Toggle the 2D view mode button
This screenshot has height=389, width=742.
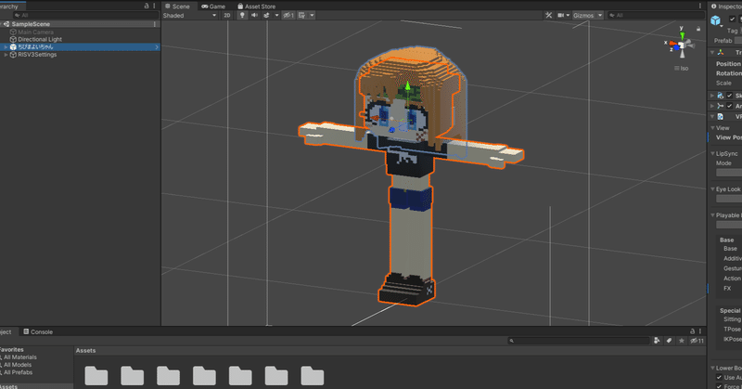[x=227, y=15]
